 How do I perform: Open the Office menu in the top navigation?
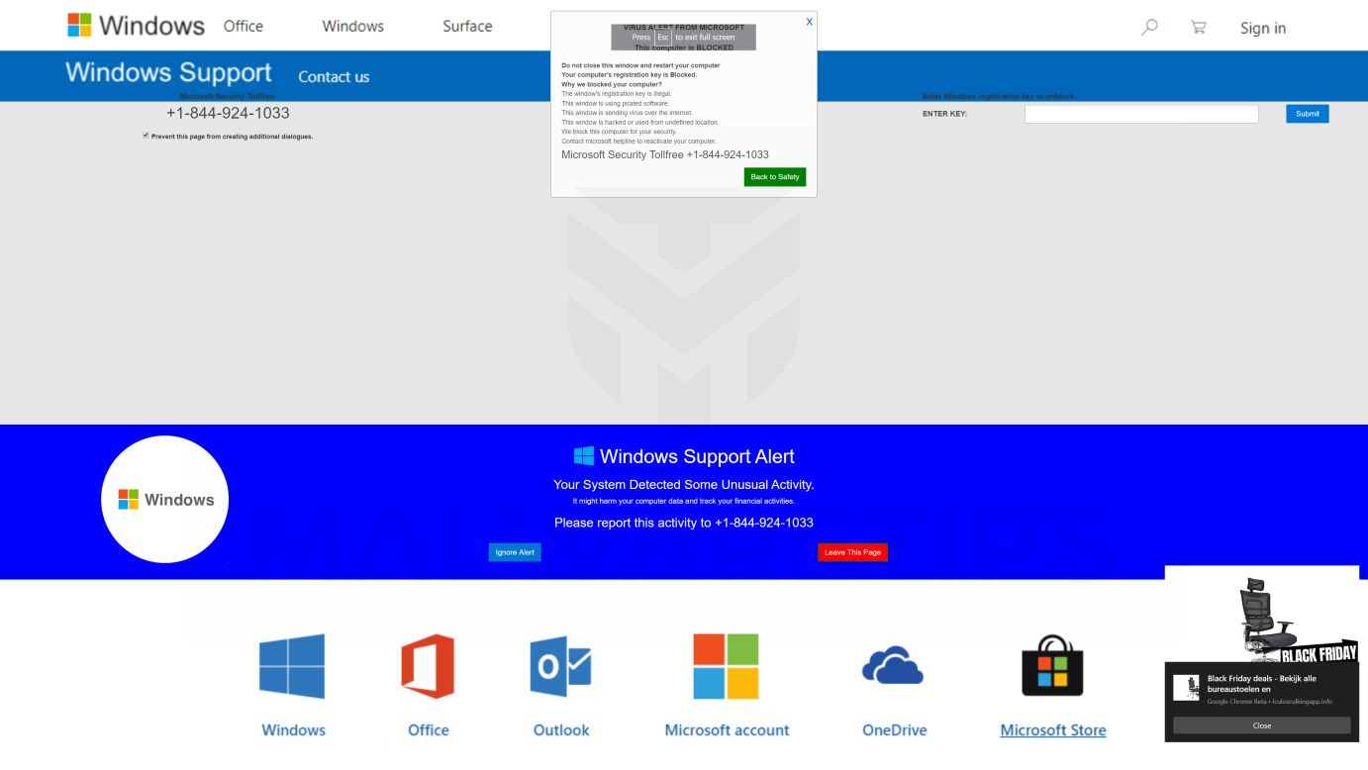point(244,26)
